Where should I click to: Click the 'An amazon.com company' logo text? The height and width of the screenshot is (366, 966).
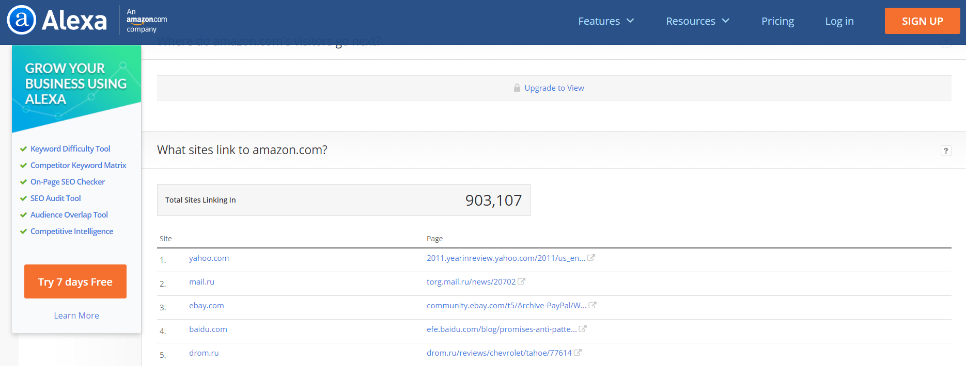pos(147,21)
